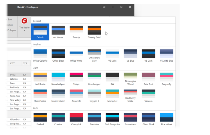Pick the Vacuum palette

[148, 96]
